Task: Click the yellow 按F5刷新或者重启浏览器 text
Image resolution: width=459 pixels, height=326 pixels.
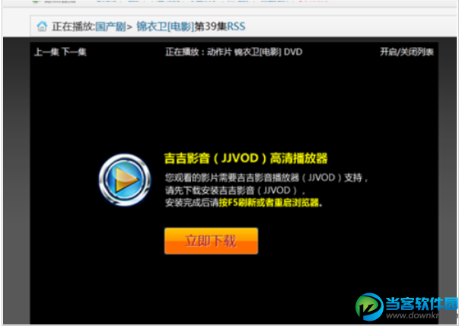Action: (x=269, y=203)
